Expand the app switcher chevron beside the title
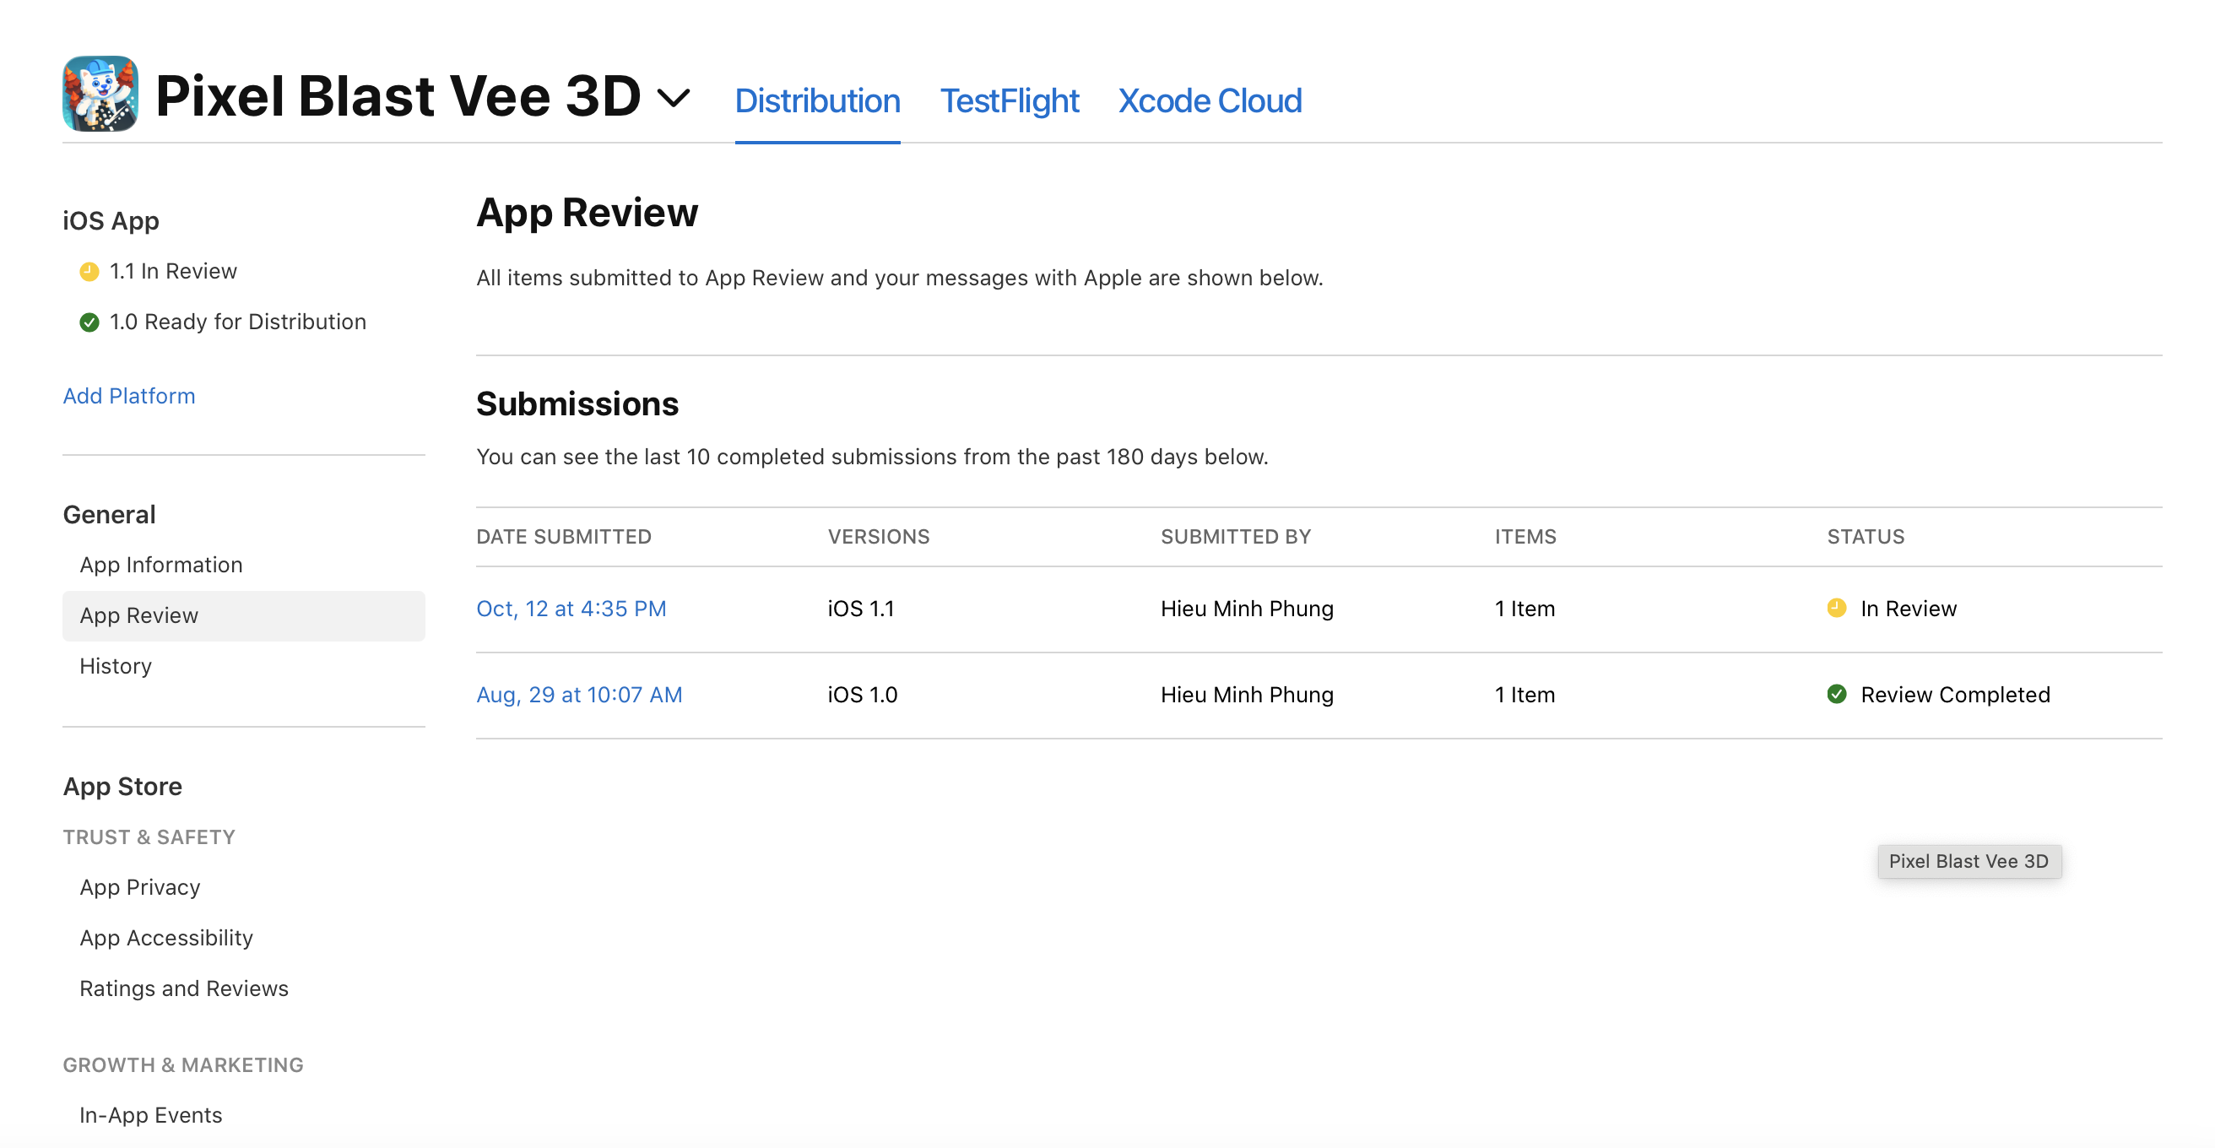Viewport: 2215px width, 1148px height. coord(674,97)
